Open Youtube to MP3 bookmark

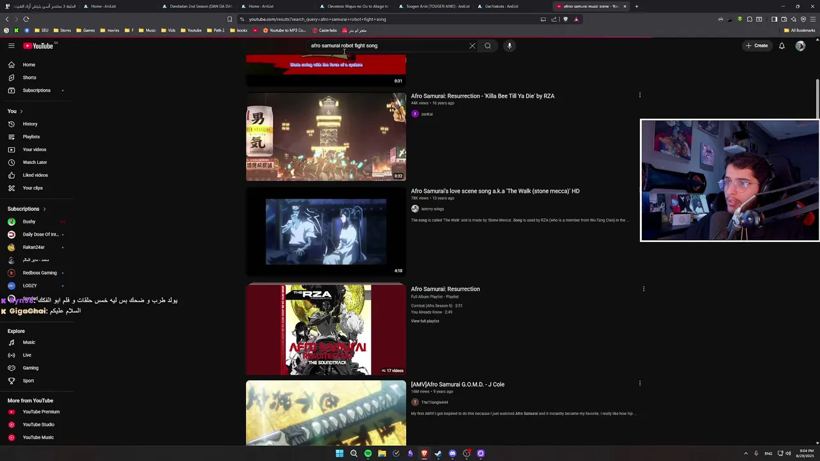pyautogui.click(x=285, y=30)
